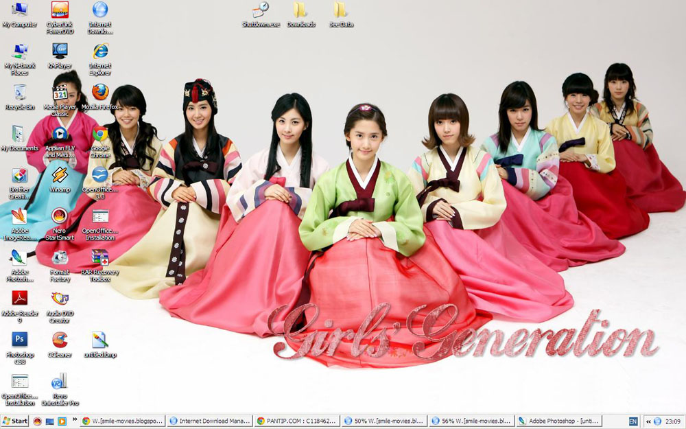
Task: Select the RAR Recovery Toolbox icon
Action: click(x=100, y=266)
